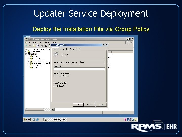Click the pre-Windows 2000 domain name field
The width and height of the screenshot is (182, 137).
pyautogui.click(x=93, y=62)
